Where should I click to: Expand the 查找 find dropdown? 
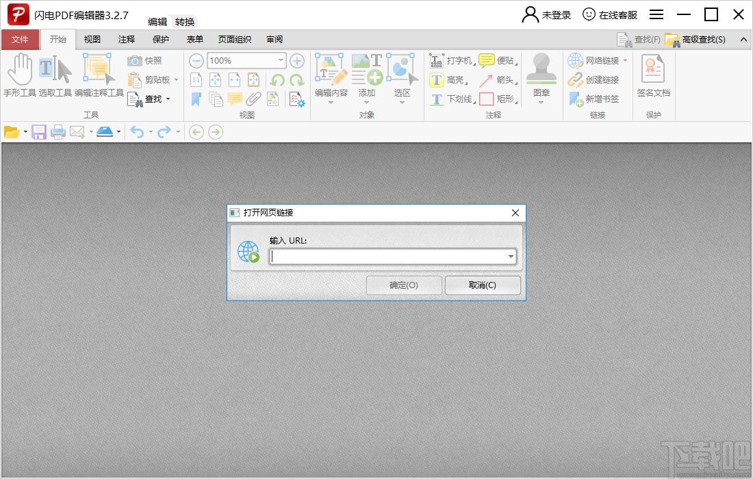pyautogui.click(x=168, y=99)
